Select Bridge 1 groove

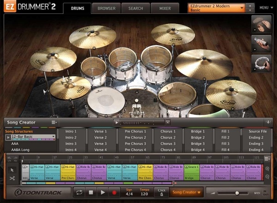[198, 131]
